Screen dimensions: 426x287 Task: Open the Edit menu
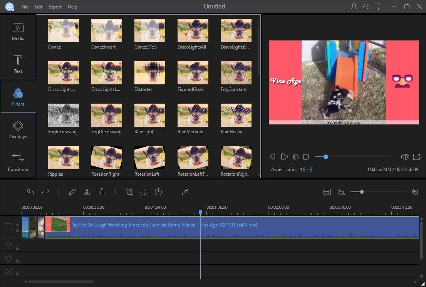point(38,7)
